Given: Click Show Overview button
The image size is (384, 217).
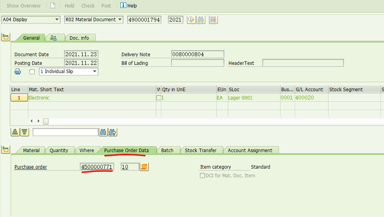Looking at the screenshot, I should (24, 6).
